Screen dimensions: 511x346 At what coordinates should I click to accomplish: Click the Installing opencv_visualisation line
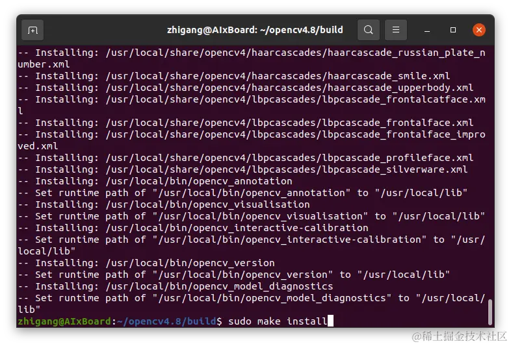point(164,204)
